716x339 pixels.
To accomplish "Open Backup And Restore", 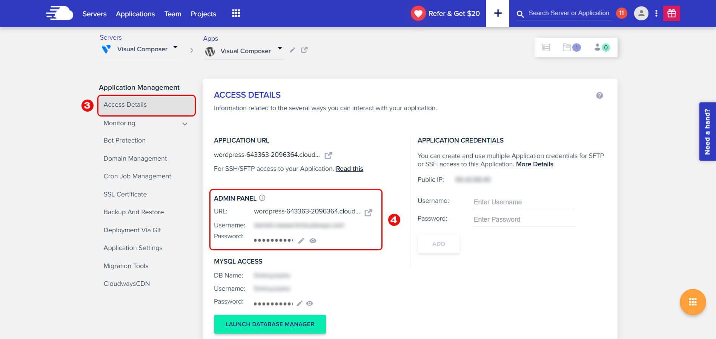I will pos(134,212).
